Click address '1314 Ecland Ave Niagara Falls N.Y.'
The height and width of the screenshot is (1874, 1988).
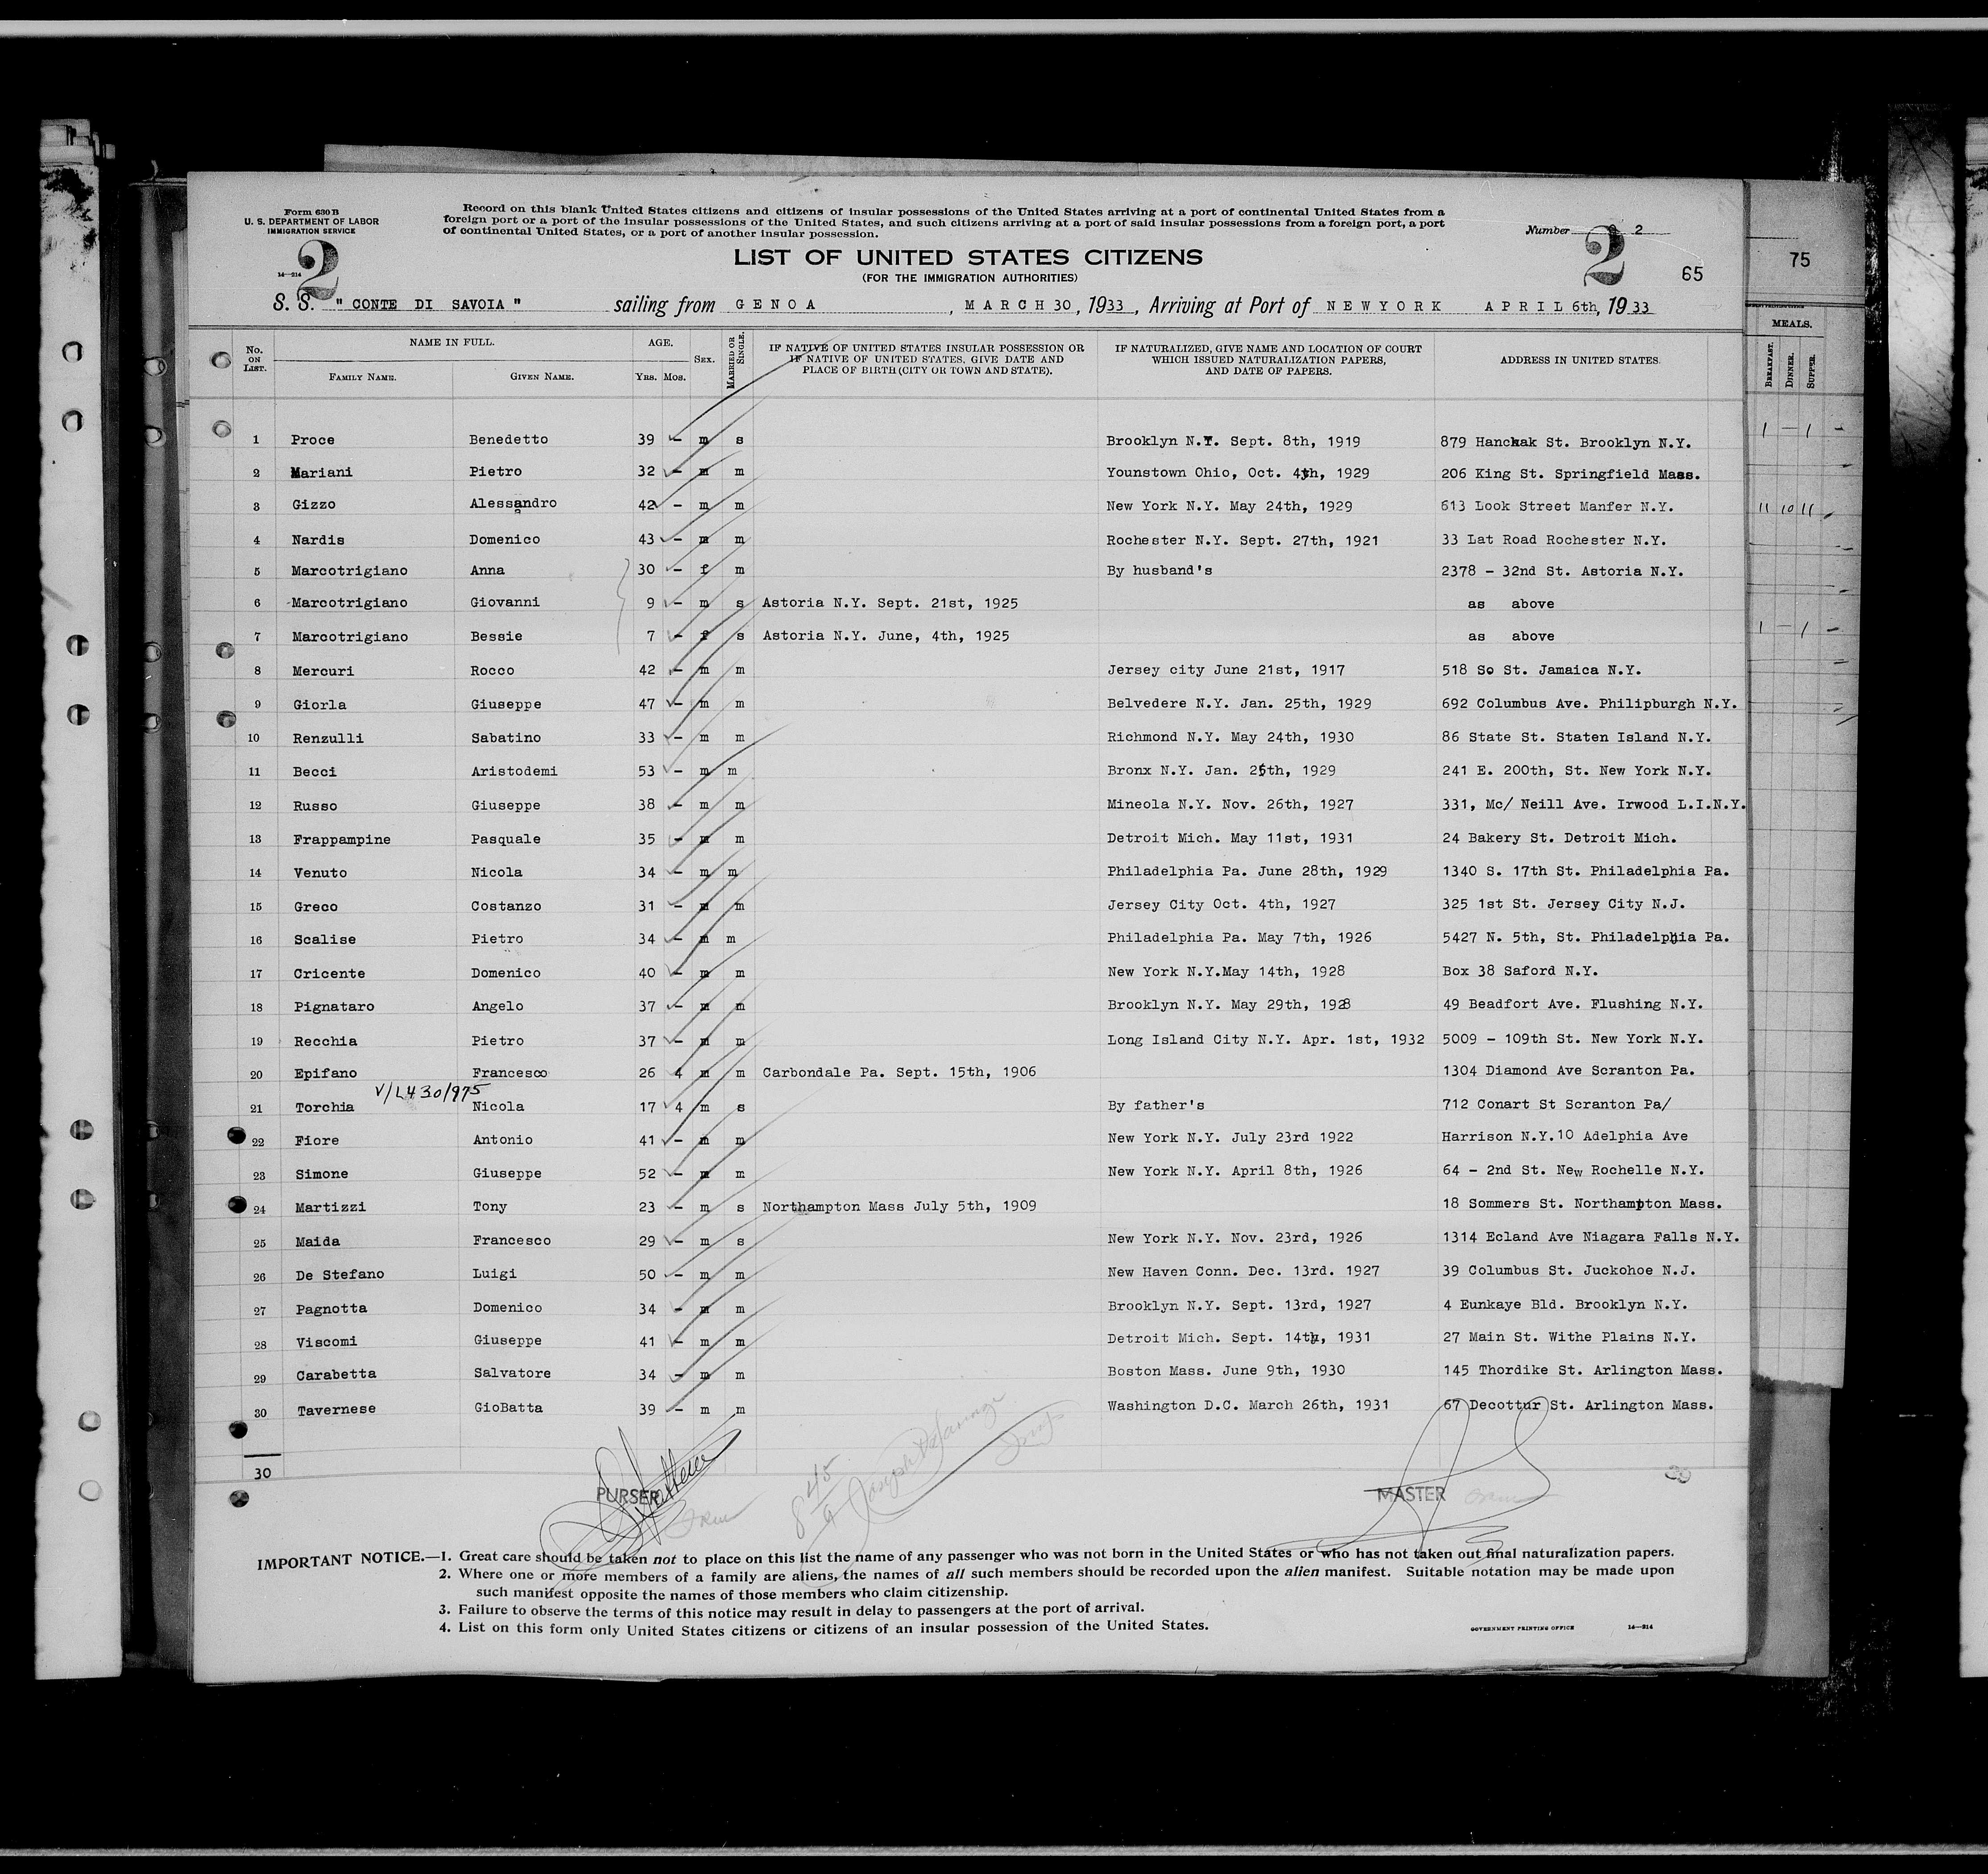[1590, 1238]
